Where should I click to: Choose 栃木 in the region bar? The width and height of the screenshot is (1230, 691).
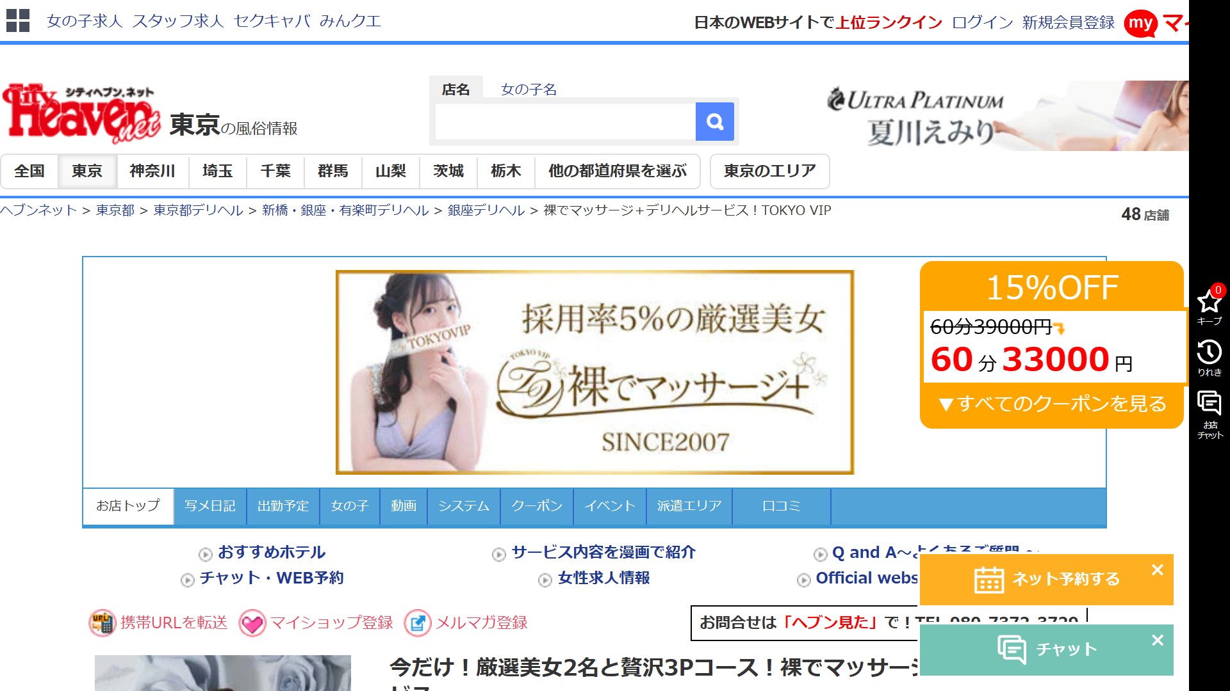click(x=506, y=171)
